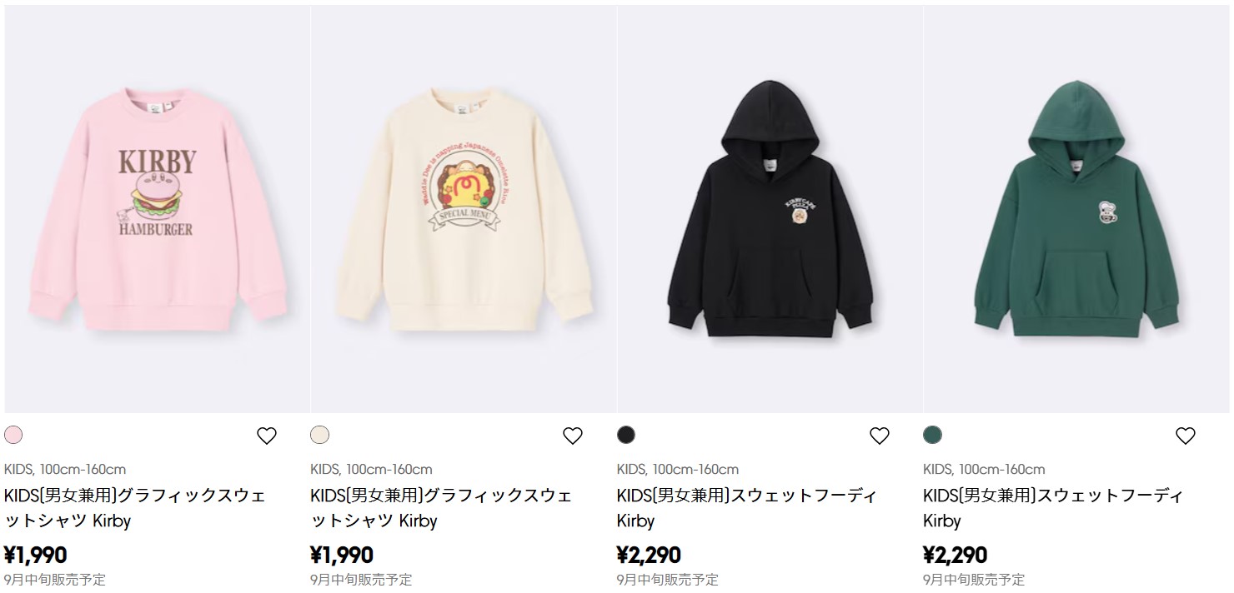Click the ¥2,290 price of green hoodie

[x=956, y=555]
